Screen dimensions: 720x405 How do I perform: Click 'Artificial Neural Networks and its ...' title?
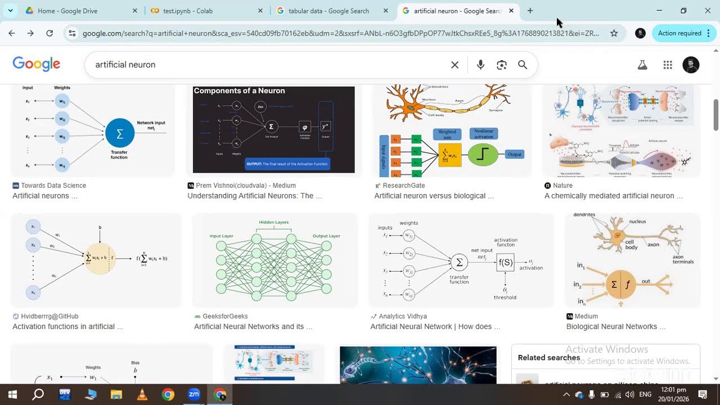(x=253, y=326)
